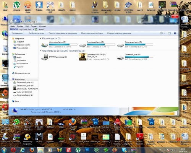Click Свойства системы in the toolbar

point(37,33)
